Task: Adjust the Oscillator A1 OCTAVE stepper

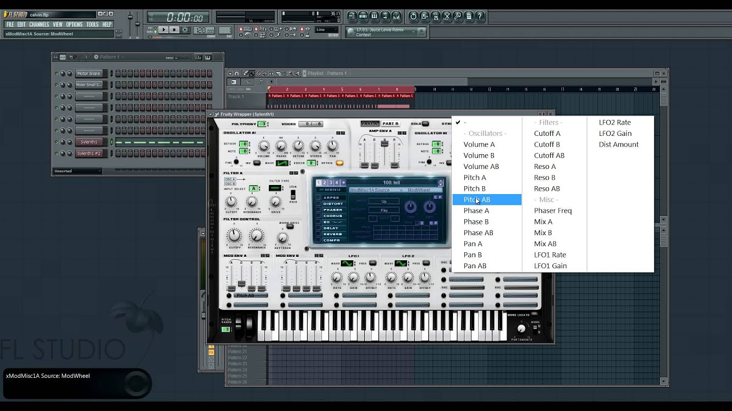Action: coord(244,144)
